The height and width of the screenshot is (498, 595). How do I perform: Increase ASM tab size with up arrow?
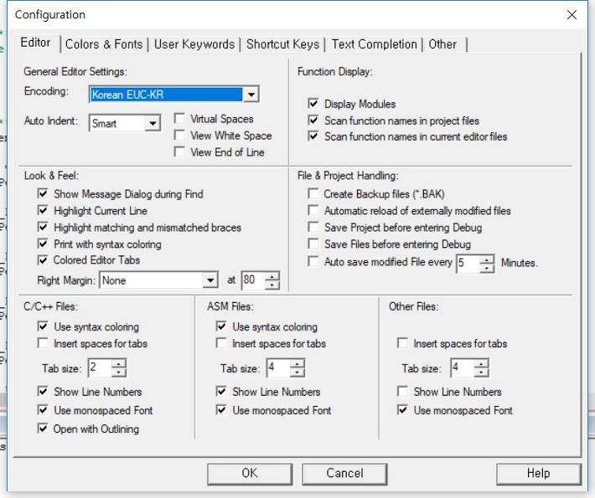(x=297, y=364)
